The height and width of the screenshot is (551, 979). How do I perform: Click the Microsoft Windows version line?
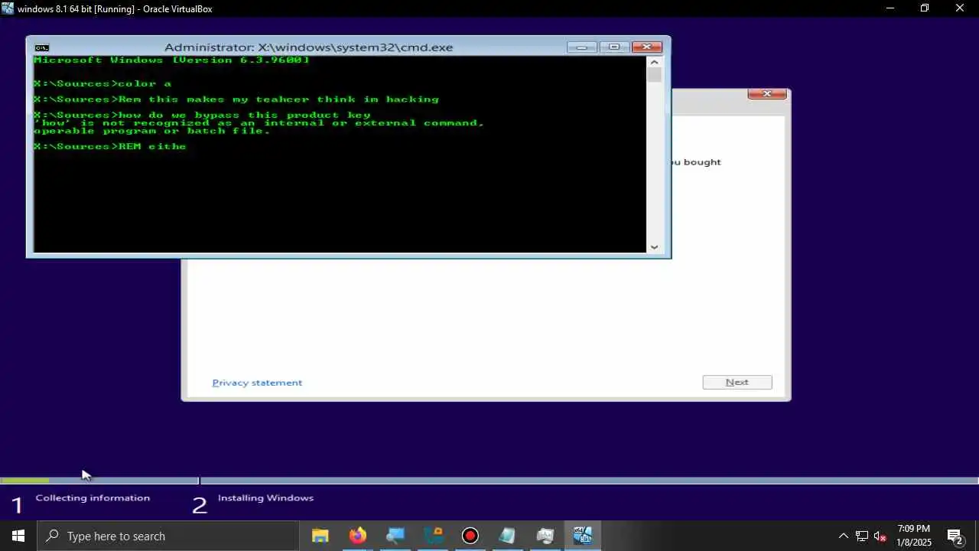[x=171, y=60]
